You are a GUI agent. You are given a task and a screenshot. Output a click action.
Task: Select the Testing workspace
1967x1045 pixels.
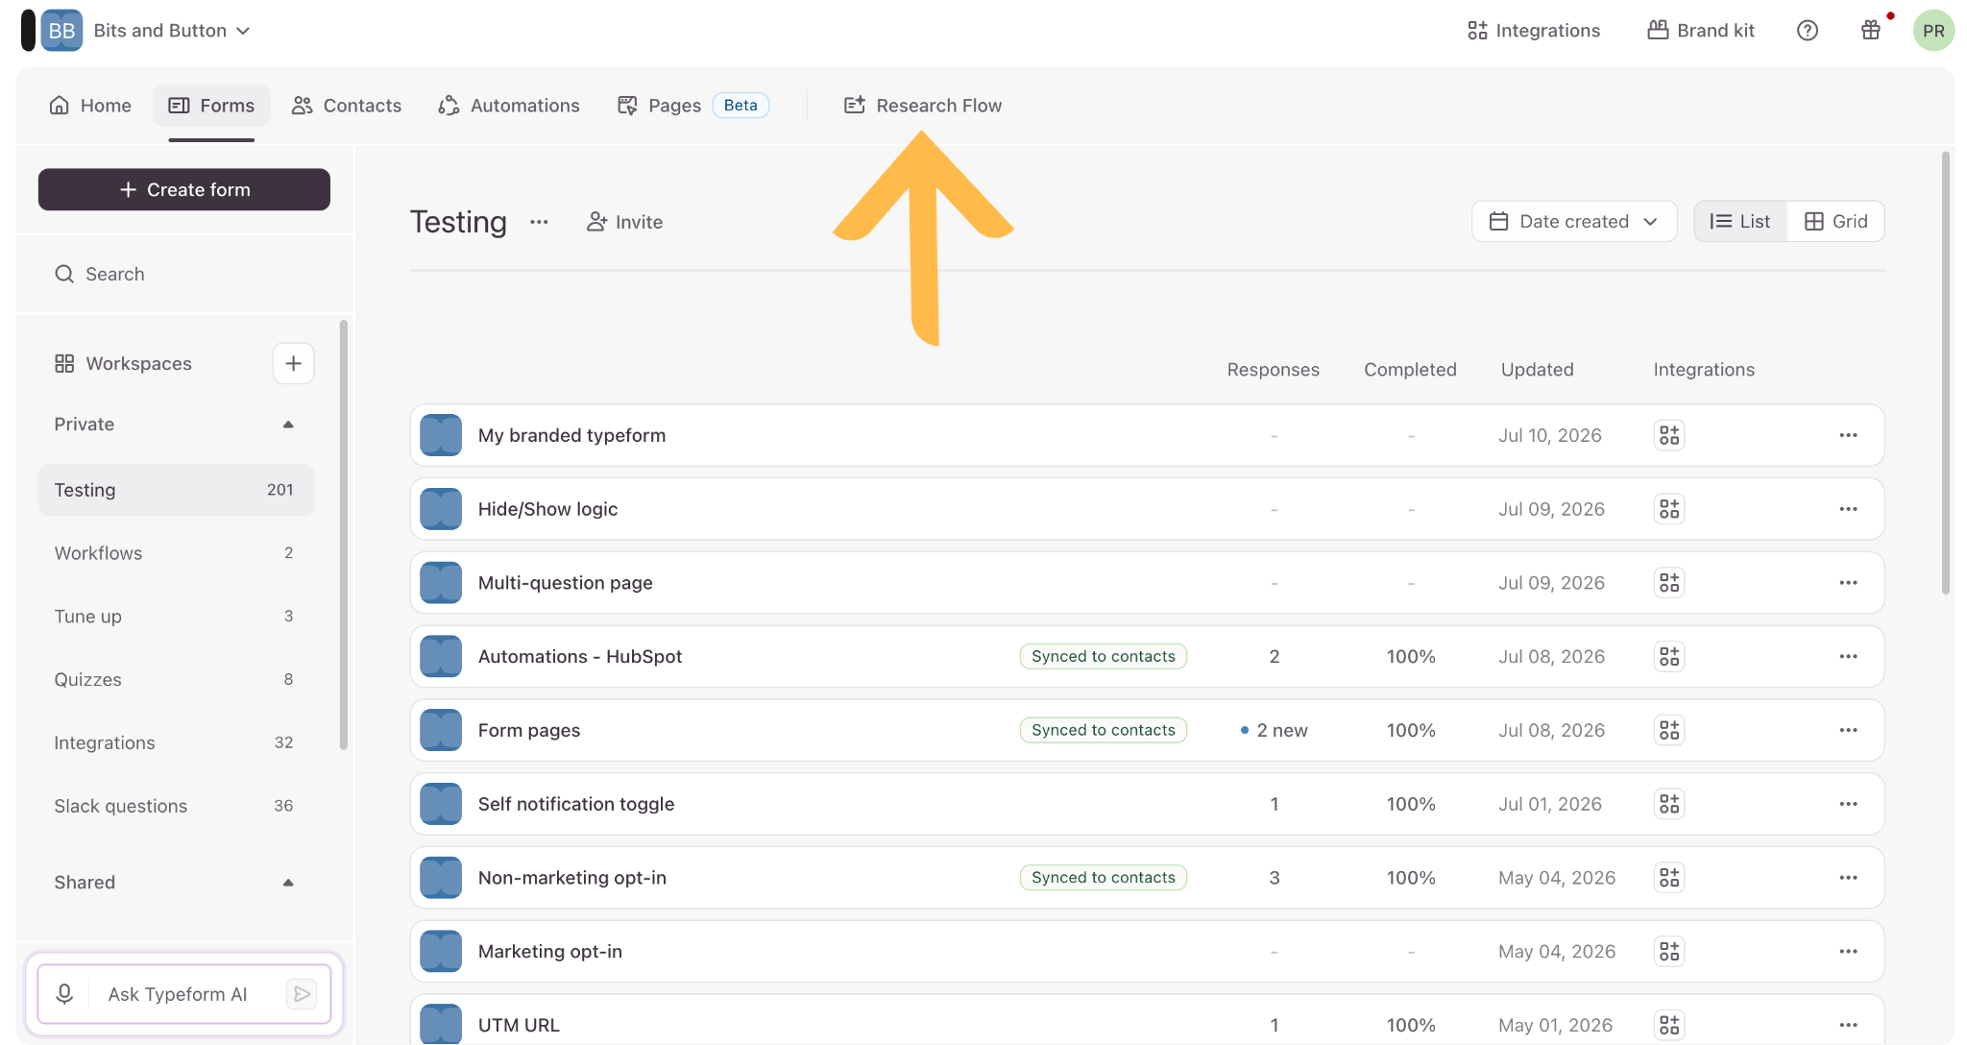[177, 490]
